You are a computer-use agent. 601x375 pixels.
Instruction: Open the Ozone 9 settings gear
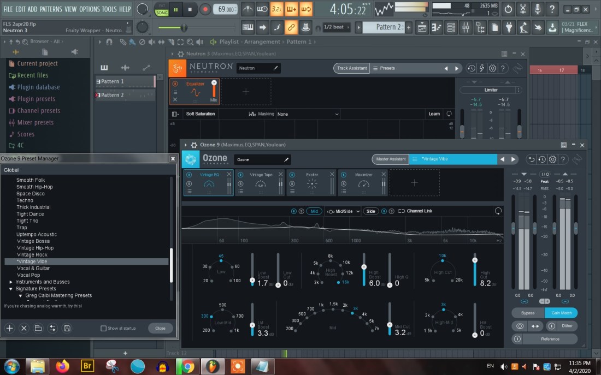tap(552, 159)
